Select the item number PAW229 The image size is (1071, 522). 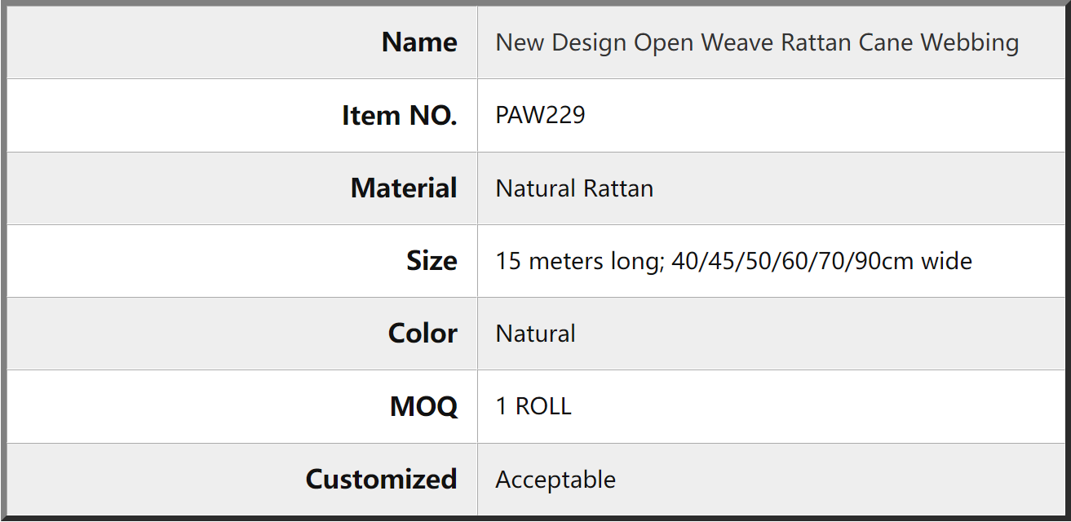click(x=540, y=115)
